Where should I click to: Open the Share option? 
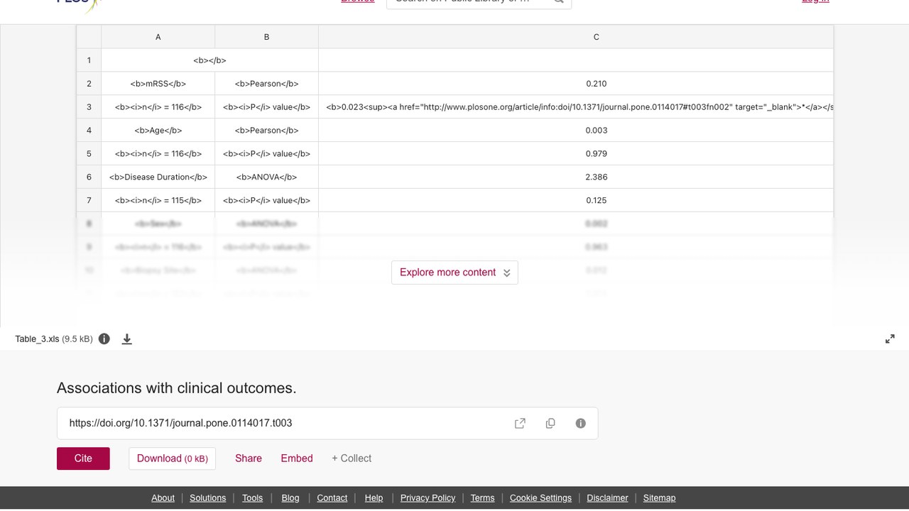pyautogui.click(x=249, y=458)
